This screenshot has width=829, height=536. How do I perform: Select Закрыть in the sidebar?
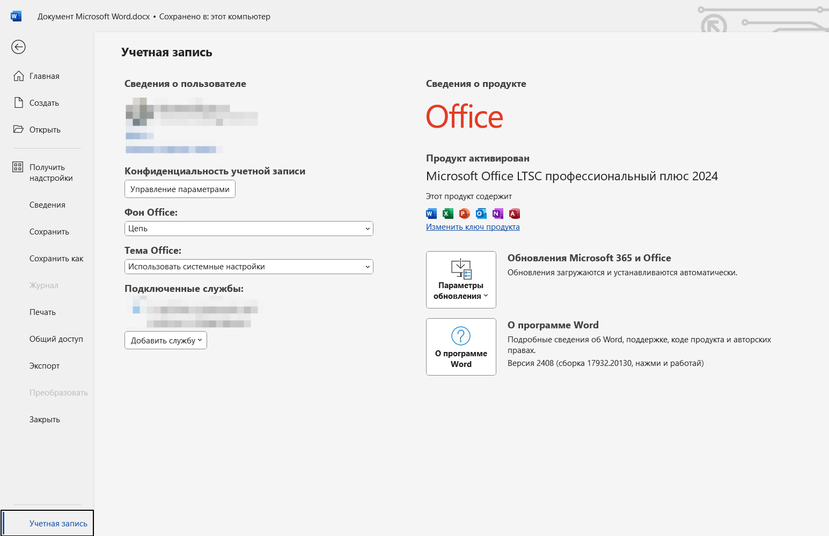click(x=47, y=420)
